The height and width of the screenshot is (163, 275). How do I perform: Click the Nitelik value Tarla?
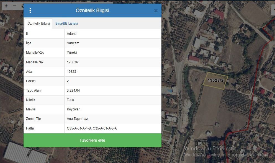point(70,100)
